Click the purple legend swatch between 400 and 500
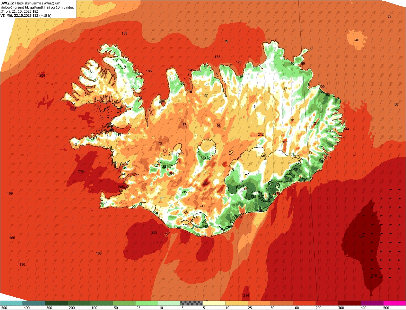406x310 pixels. point(372,303)
